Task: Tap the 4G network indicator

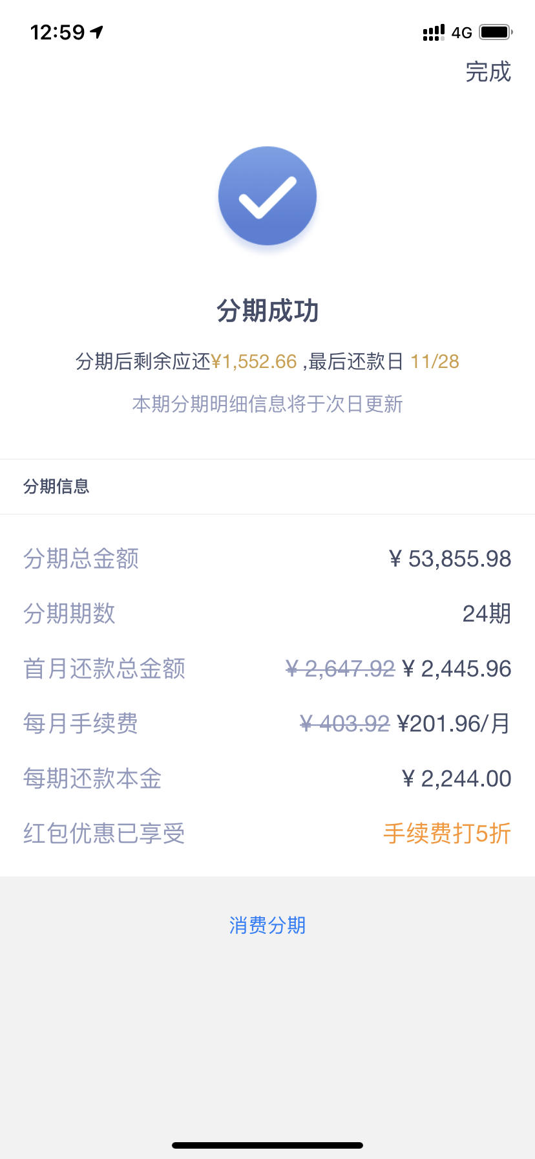Action: [462, 32]
